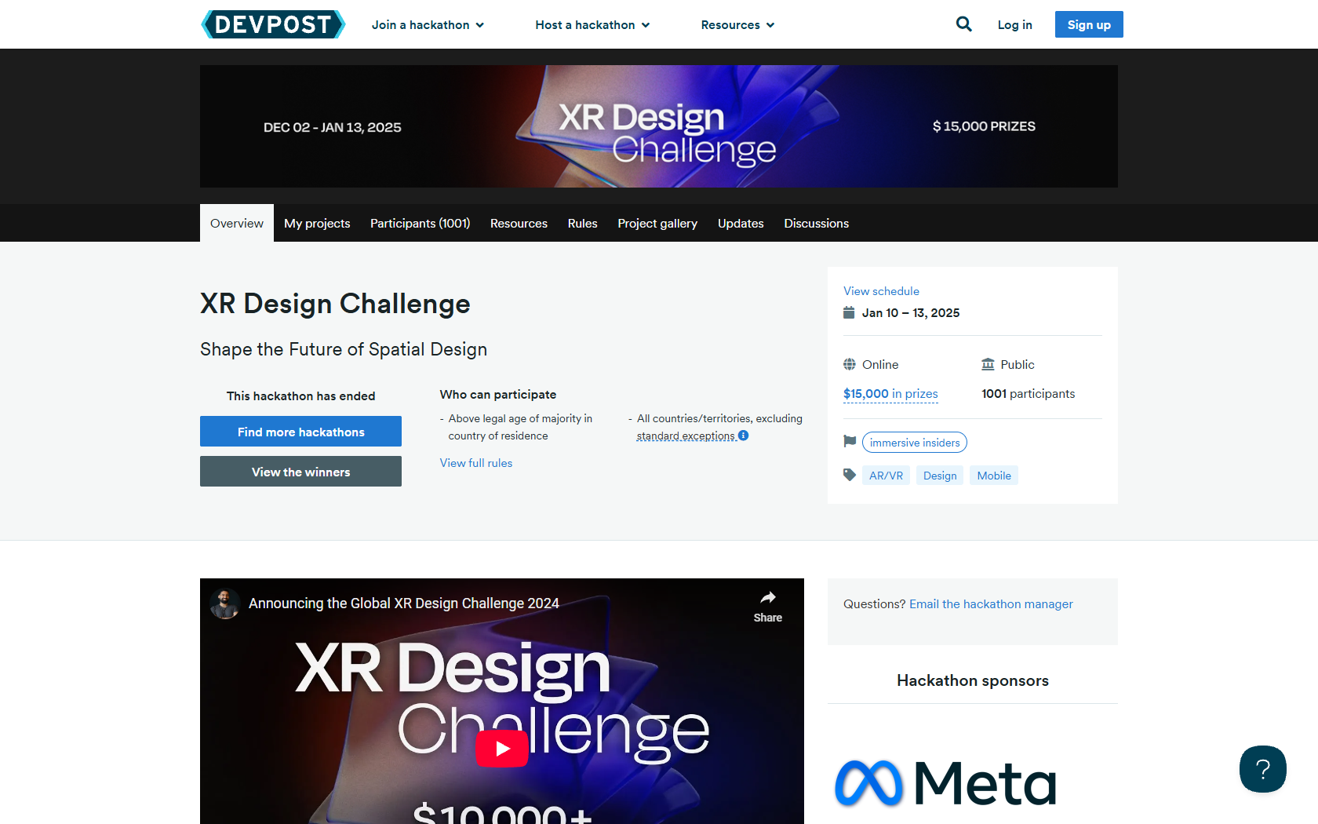
Task: Open the search magnifier icon
Action: [963, 24]
